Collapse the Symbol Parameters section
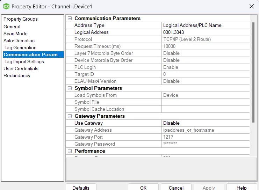259x190 pixels. (x=70, y=88)
